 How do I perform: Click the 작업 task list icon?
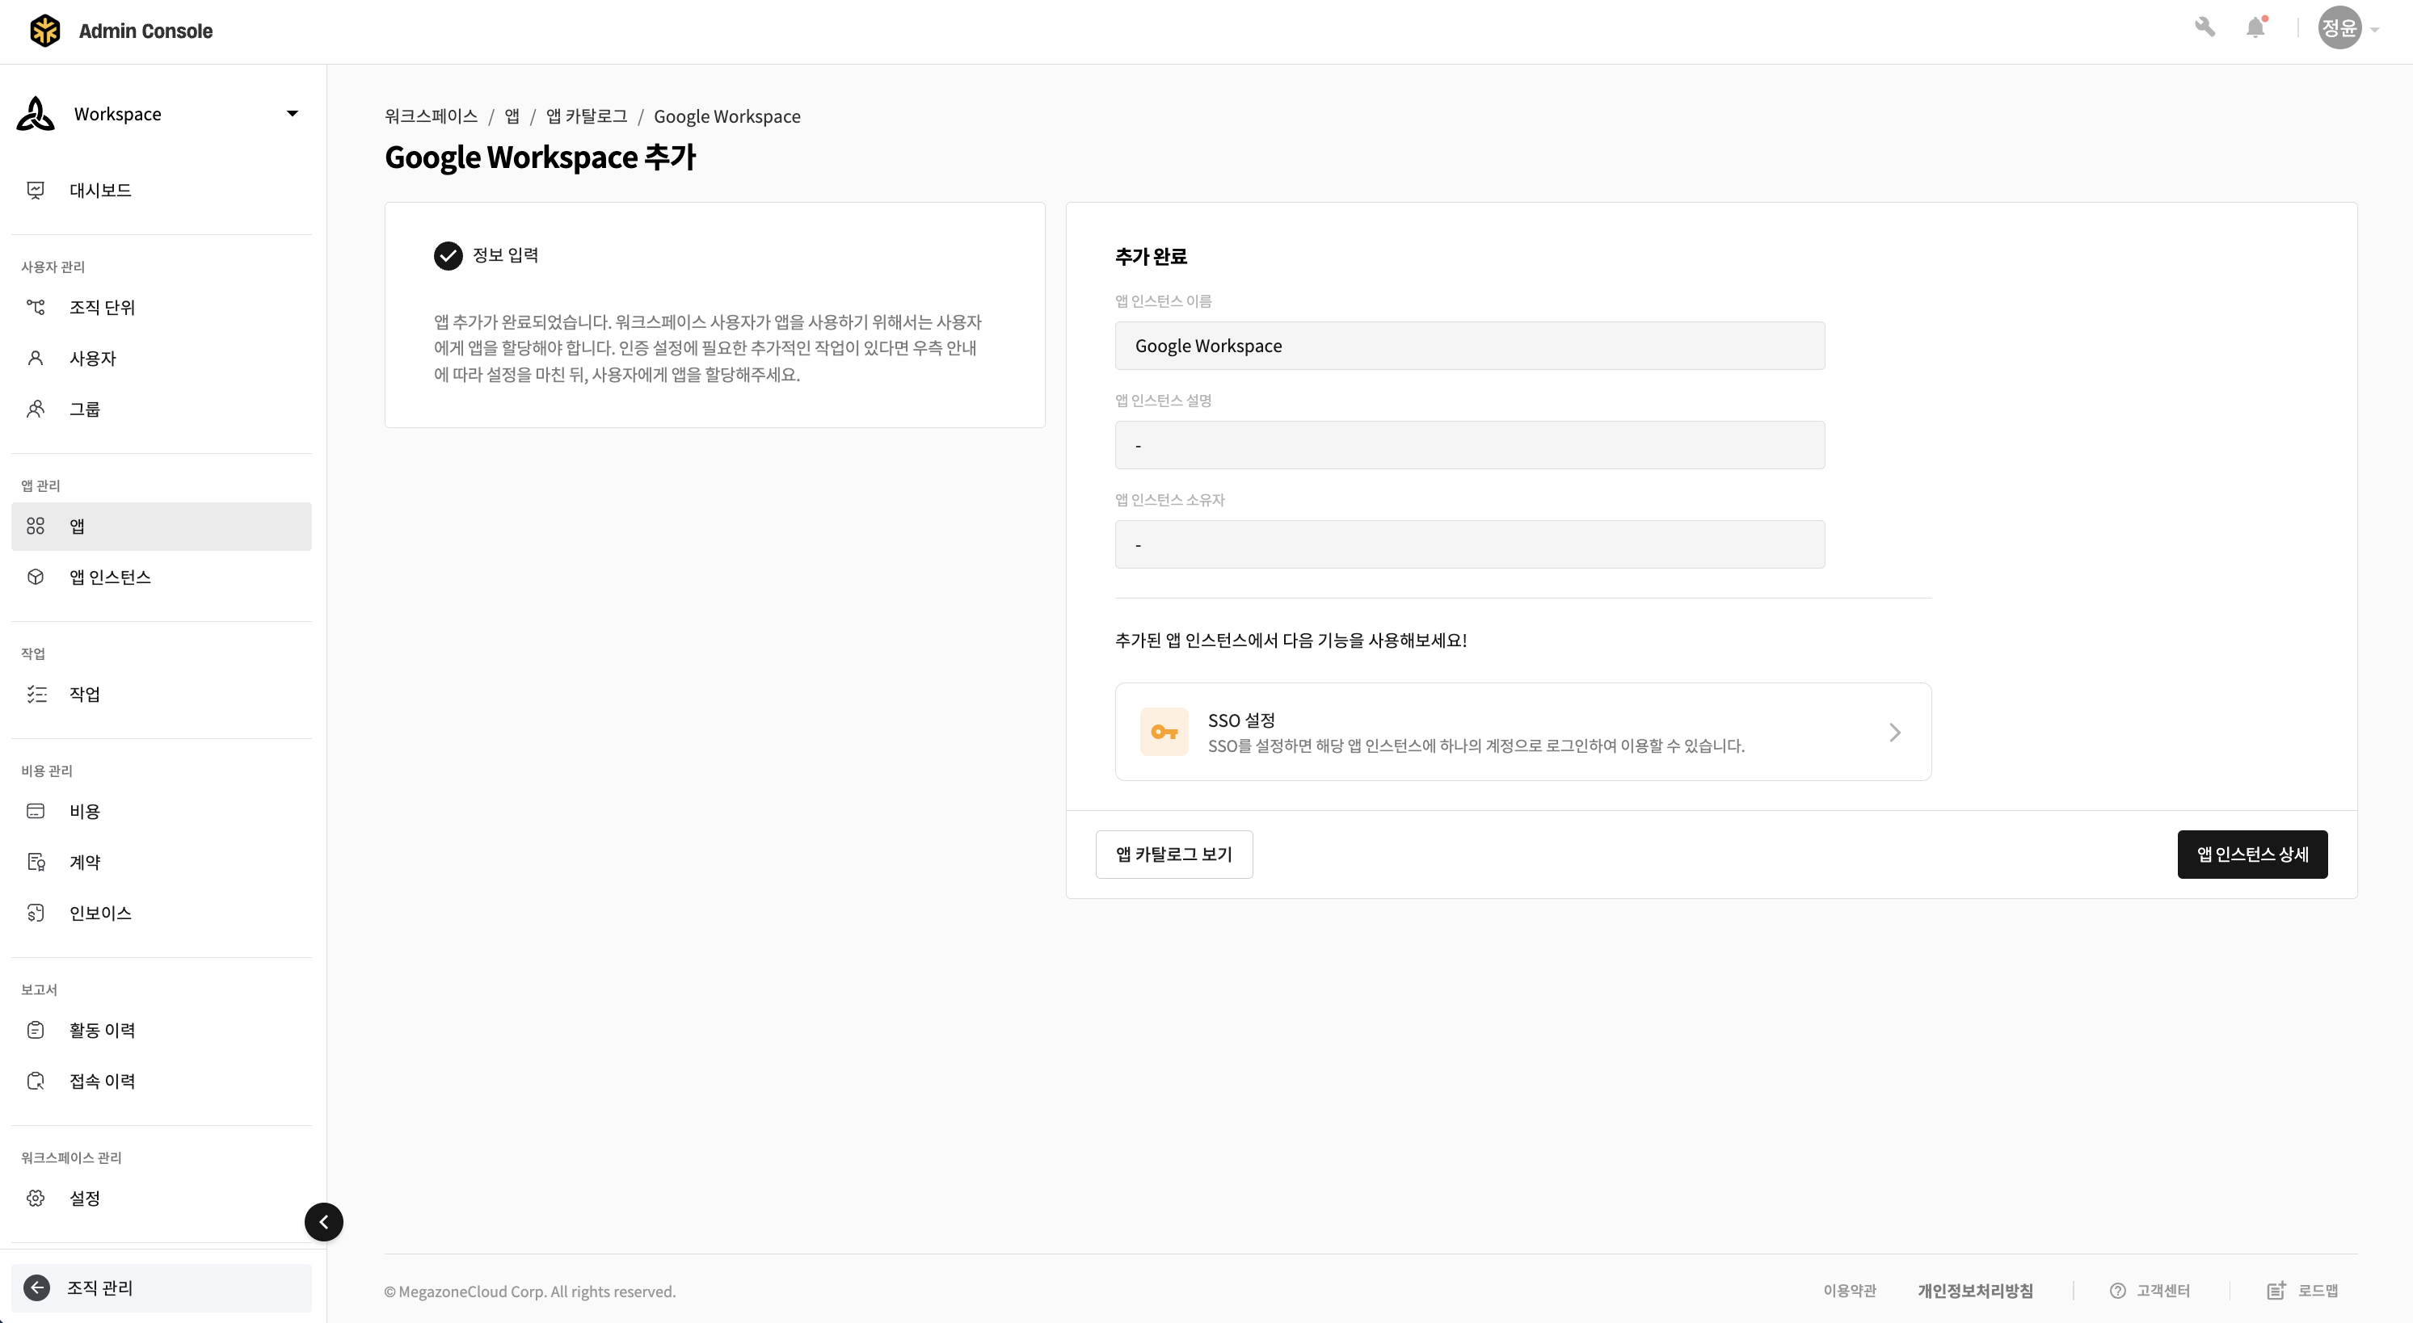pyautogui.click(x=36, y=694)
